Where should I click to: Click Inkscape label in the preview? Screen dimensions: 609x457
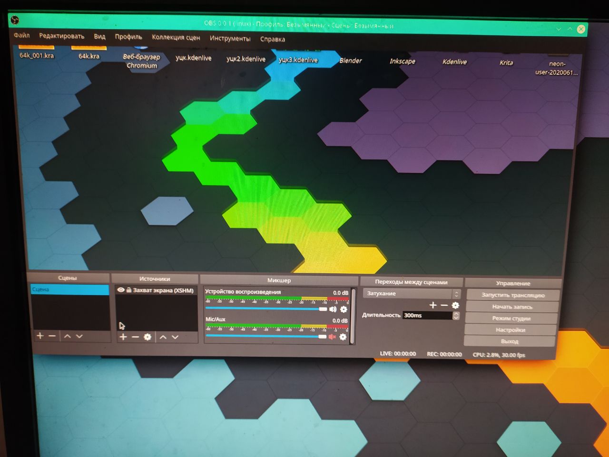point(403,61)
